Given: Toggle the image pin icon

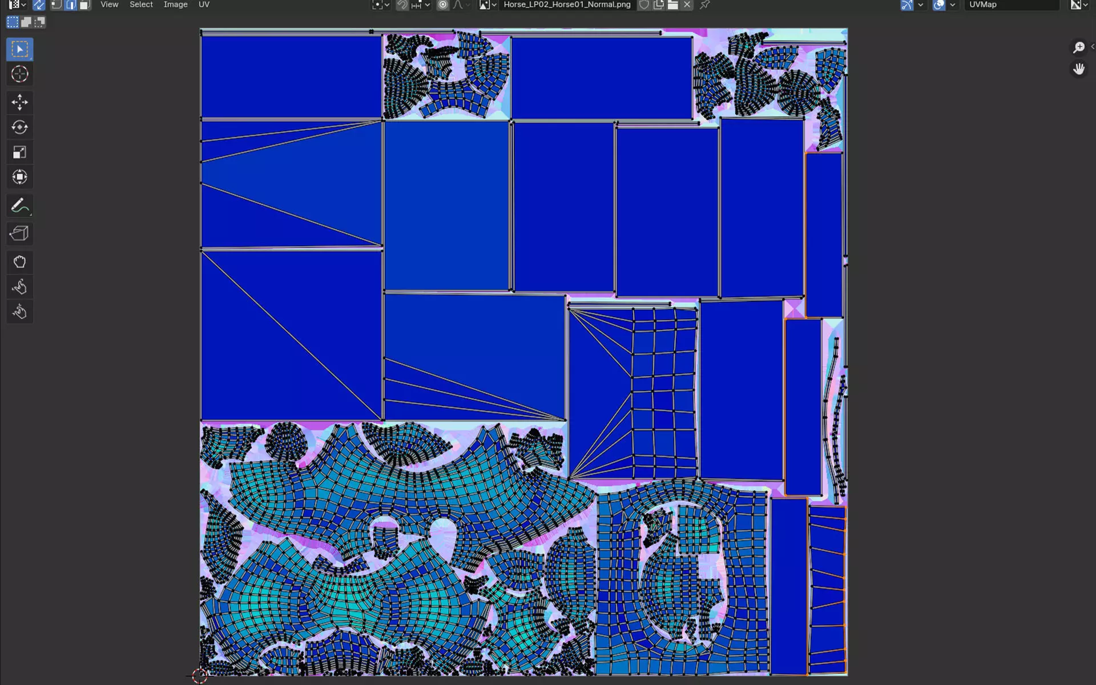Looking at the screenshot, I should click(x=705, y=5).
